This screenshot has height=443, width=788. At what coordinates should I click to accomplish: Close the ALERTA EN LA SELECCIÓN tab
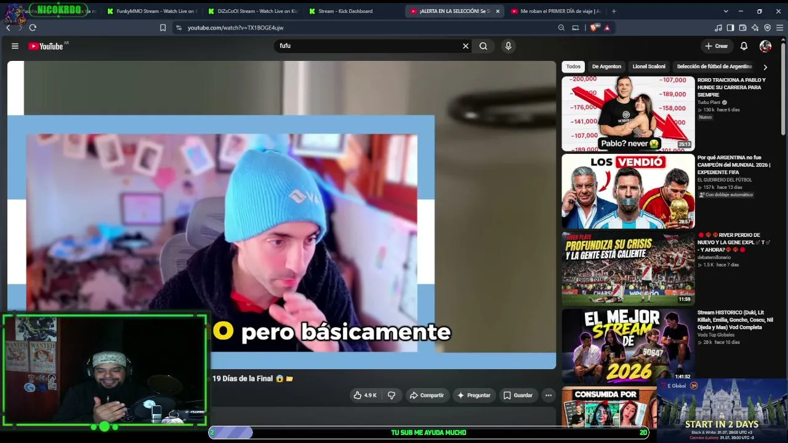pyautogui.click(x=497, y=11)
